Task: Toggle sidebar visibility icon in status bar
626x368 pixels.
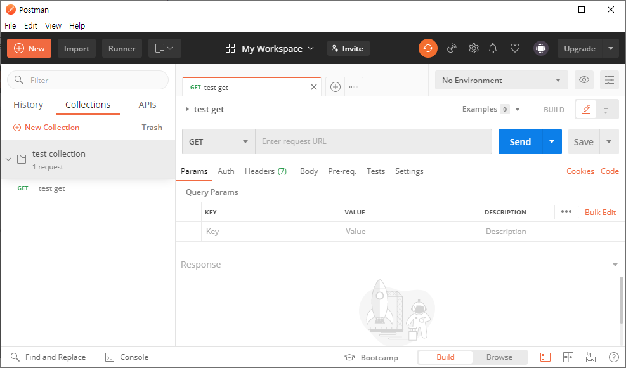Action: tap(545, 357)
